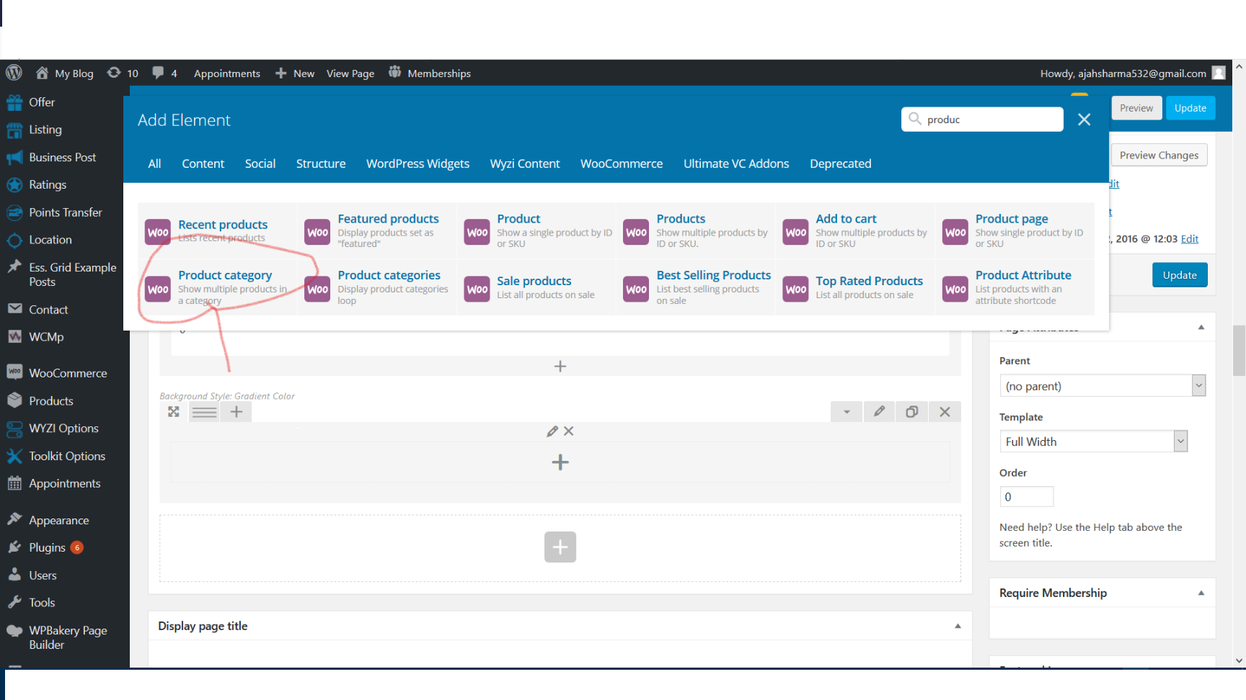Switch to the WooCommerce tab
This screenshot has width=1246, height=700.
tap(621, 163)
